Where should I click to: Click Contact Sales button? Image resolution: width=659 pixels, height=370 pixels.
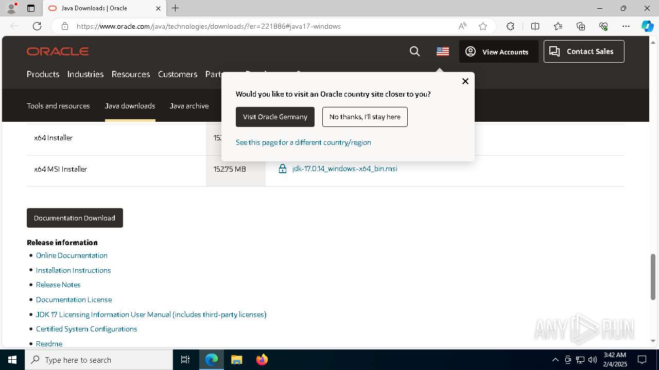pyautogui.click(x=584, y=51)
